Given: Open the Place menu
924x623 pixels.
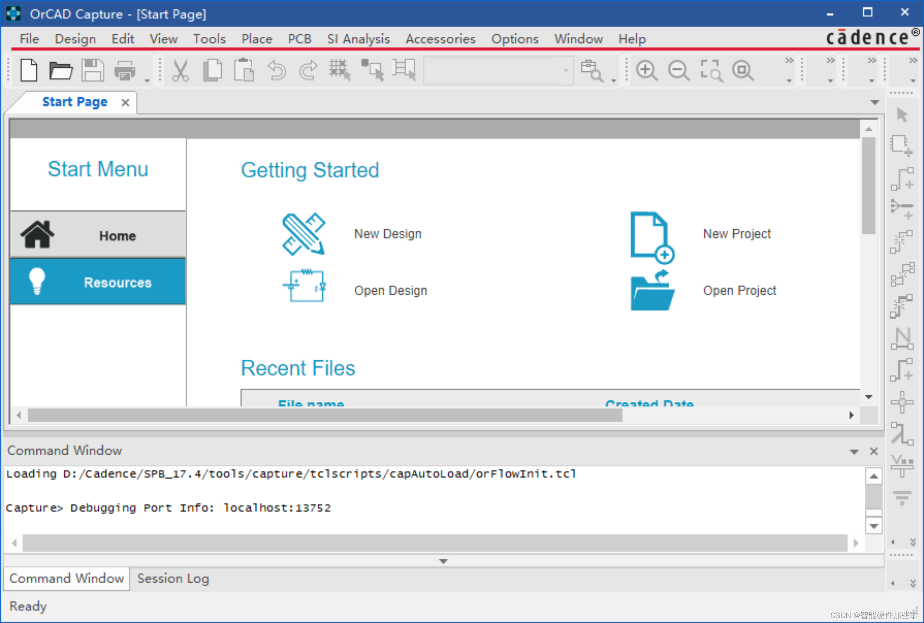Looking at the screenshot, I should pos(256,39).
